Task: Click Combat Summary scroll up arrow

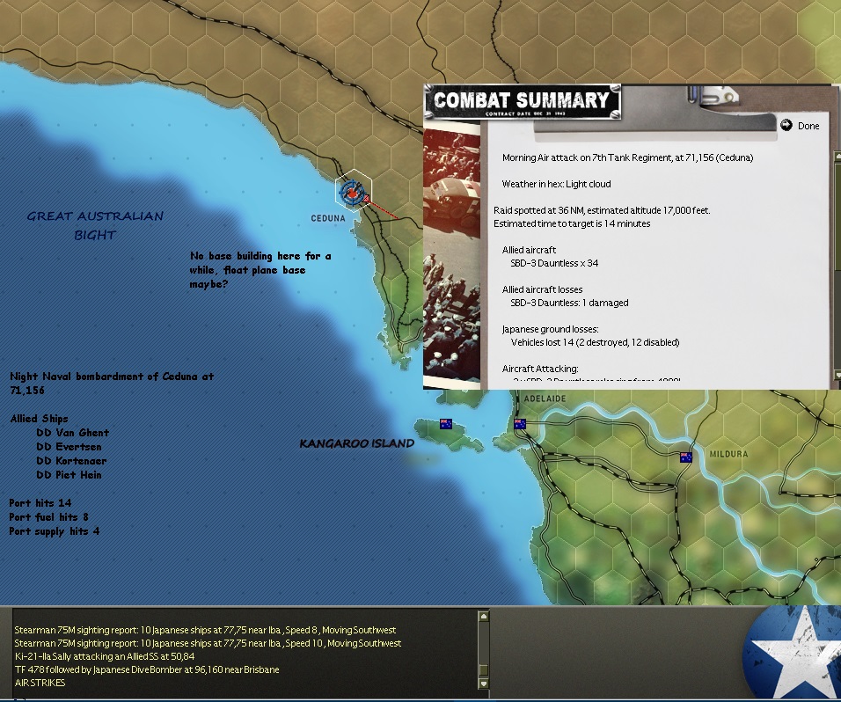Action: (837, 156)
